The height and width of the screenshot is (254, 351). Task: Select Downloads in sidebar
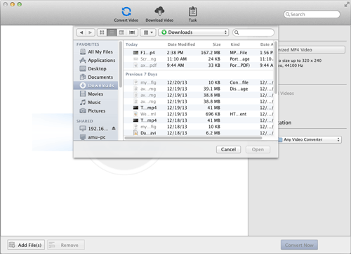pyautogui.click(x=96, y=85)
